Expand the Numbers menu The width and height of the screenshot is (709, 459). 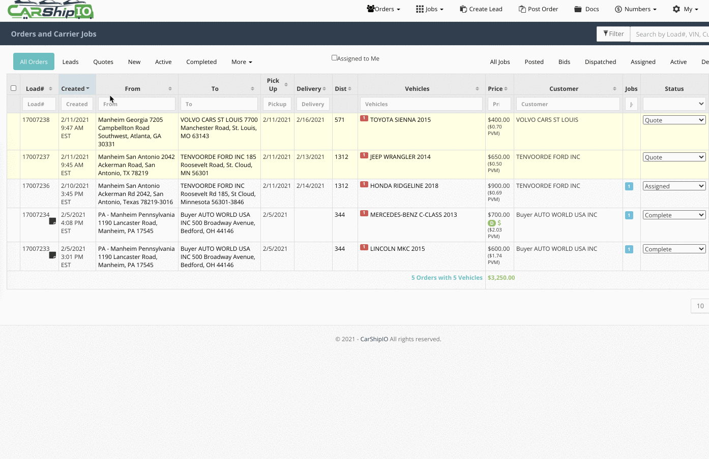[636, 9]
